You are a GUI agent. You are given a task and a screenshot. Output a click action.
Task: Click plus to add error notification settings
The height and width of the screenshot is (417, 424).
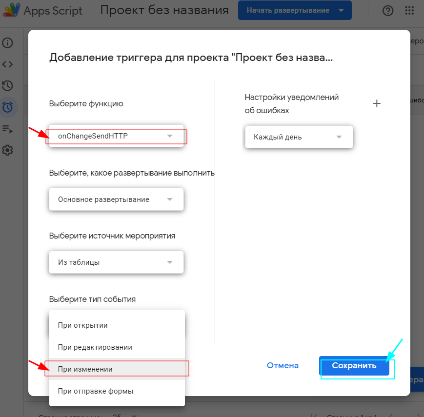pyautogui.click(x=377, y=103)
